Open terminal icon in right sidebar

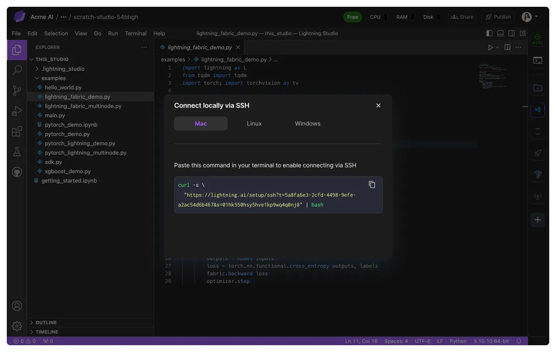(x=538, y=61)
